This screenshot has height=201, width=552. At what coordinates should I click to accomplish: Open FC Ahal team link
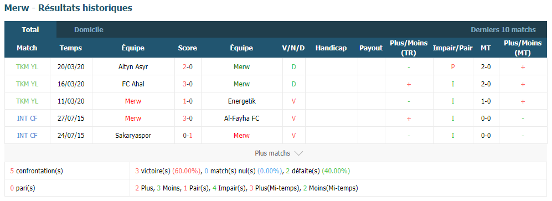(133, 84)
